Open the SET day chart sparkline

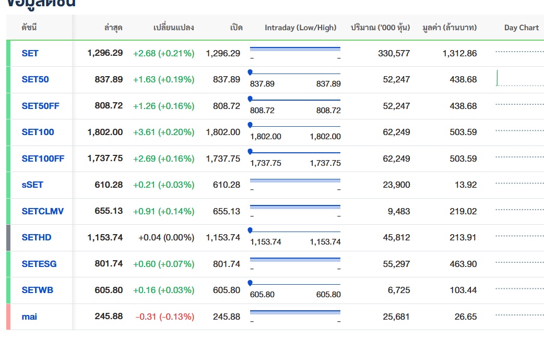tap(519, 52)
